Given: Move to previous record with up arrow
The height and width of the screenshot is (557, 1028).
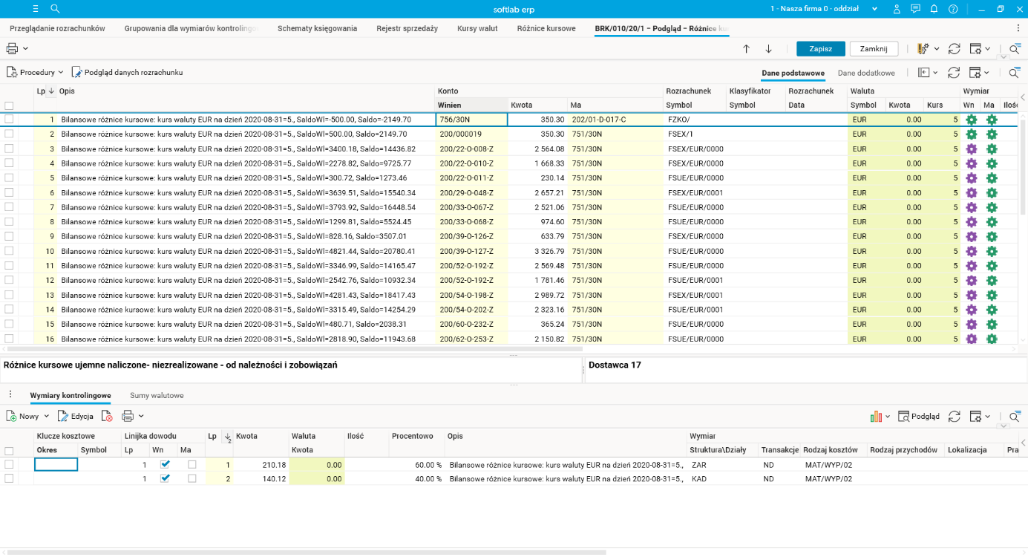Looking at the screenshot, I should [747, 49].
